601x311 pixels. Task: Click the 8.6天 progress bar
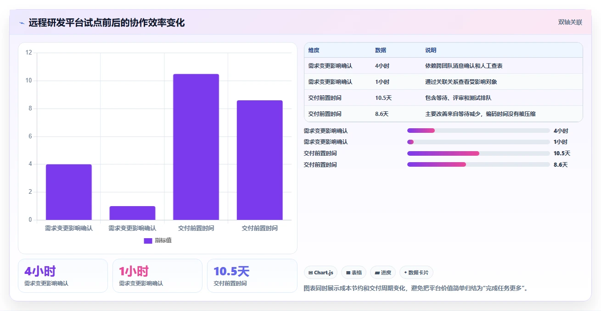pyautogui.click(x=478, y=164)
